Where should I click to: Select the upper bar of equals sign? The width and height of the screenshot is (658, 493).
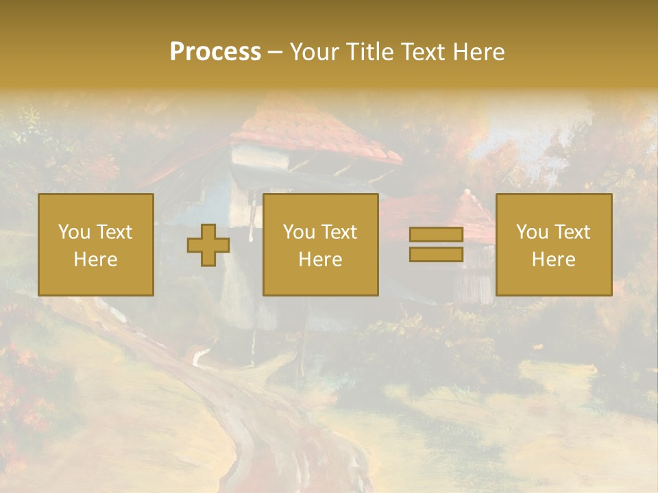[x=436, y=235]
